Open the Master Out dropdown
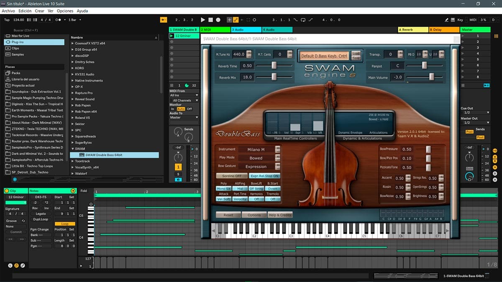 pyautogui.click(x=475, y=122)
